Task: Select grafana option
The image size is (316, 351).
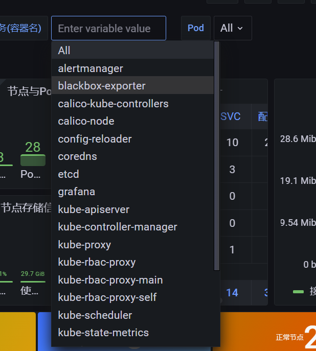Action: (132, 192)
